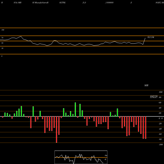Image resolution: width=164 pixels, height=164 pixels.
Task: Click the end of the RSI line near 61.54
Action: [x=145, y=38]
